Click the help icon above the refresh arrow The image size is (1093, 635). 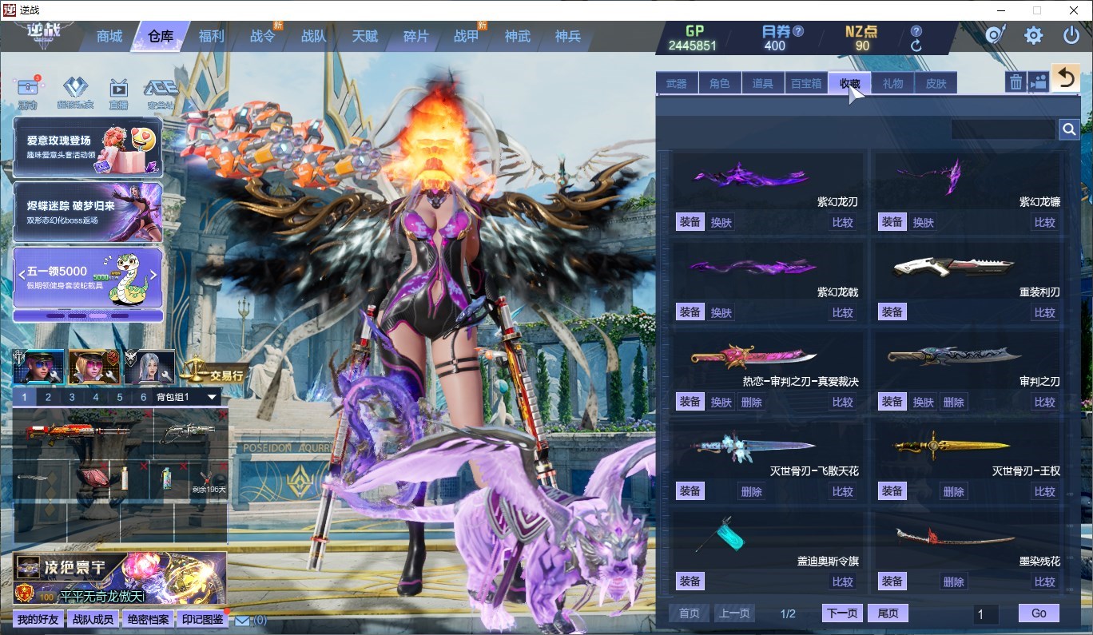coord(916,31)
